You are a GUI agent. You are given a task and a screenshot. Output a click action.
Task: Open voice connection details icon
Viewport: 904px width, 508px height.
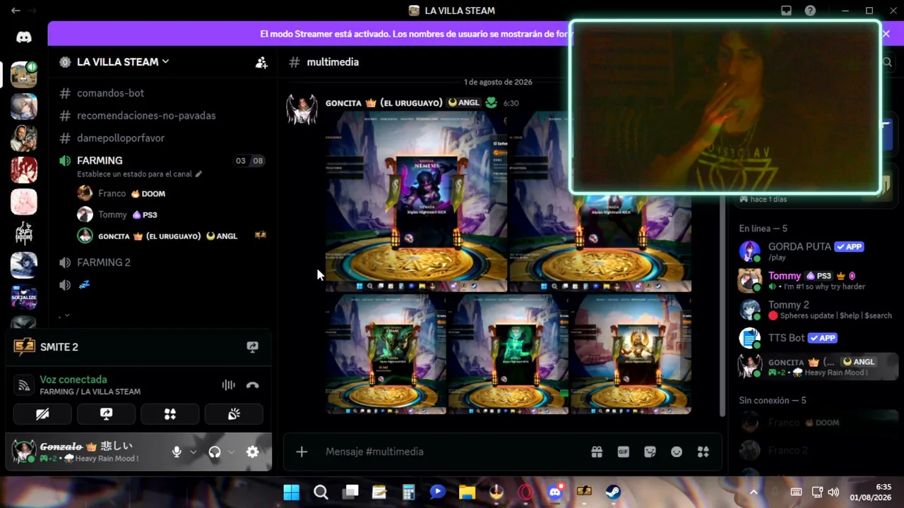24,385
